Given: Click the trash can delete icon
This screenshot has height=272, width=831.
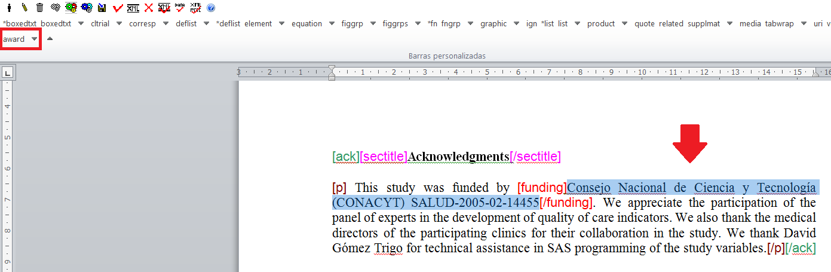Looking at the screenshot, I should click(40, 8).
